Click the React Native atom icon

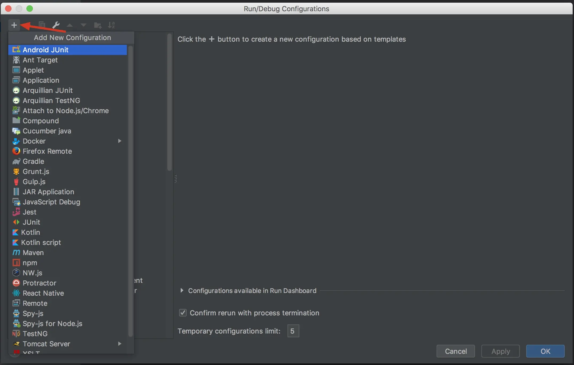[16, 293]
